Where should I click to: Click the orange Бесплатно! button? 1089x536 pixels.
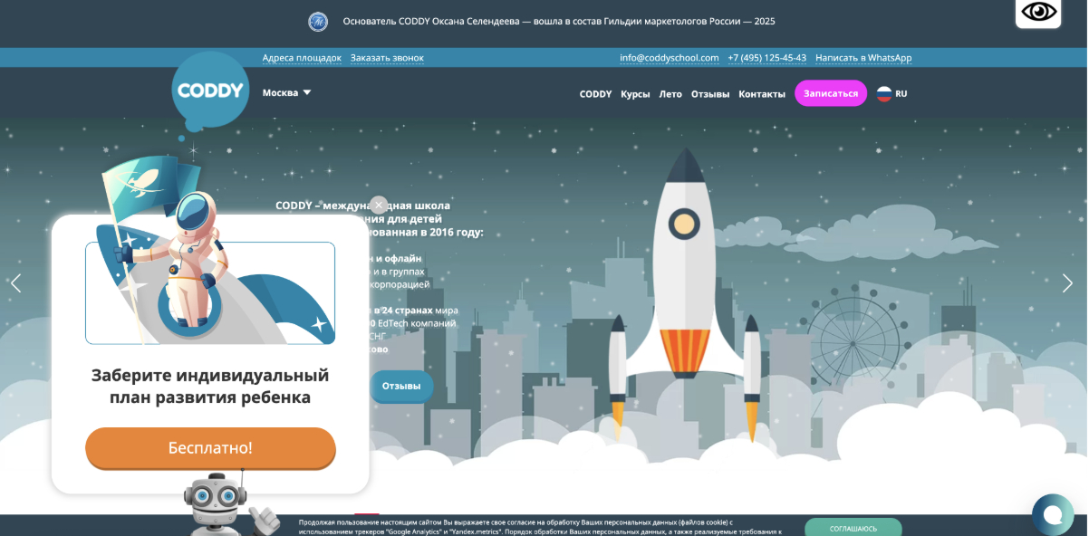[210, 448]
